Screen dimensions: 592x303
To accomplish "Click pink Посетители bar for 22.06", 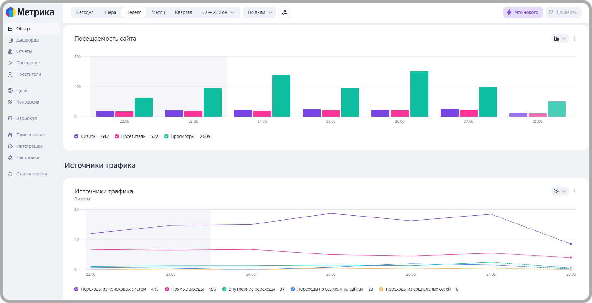I will [x=124, y=114].
